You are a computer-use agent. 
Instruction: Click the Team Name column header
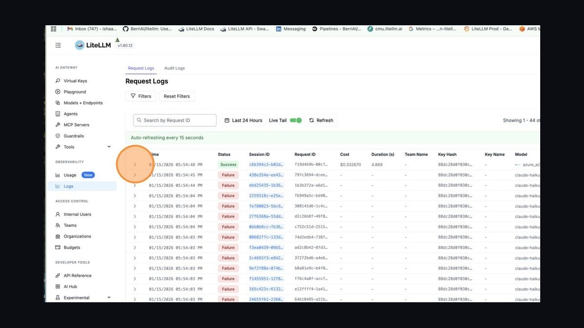(416, 155)
